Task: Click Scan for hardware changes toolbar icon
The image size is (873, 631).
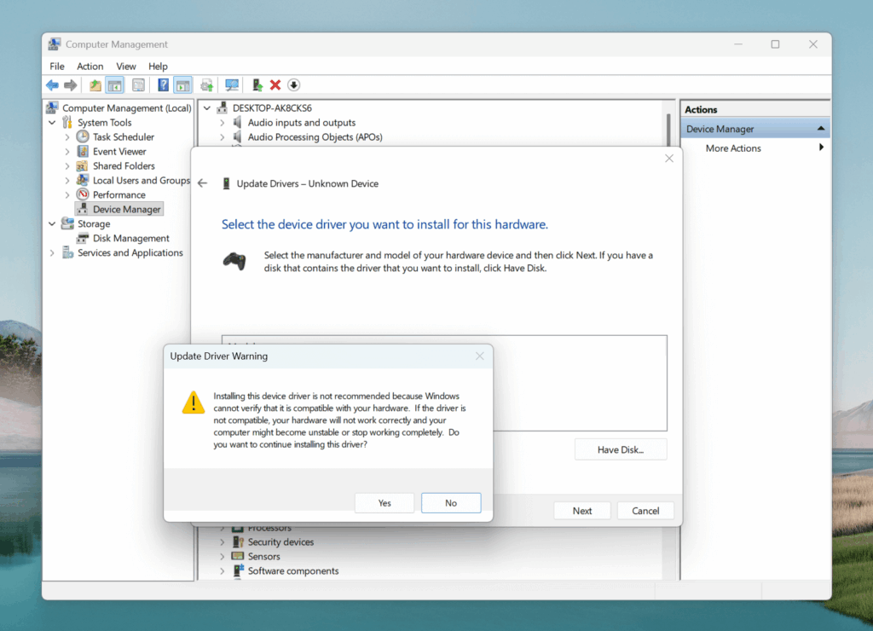Action: pos(231,85)
